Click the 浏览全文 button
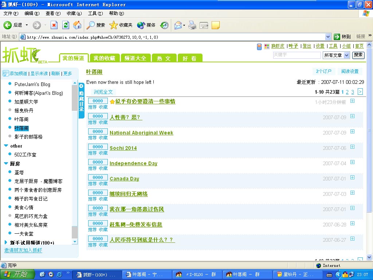The width and height of the screenshot is (373, 280). (x=103, y=92)
